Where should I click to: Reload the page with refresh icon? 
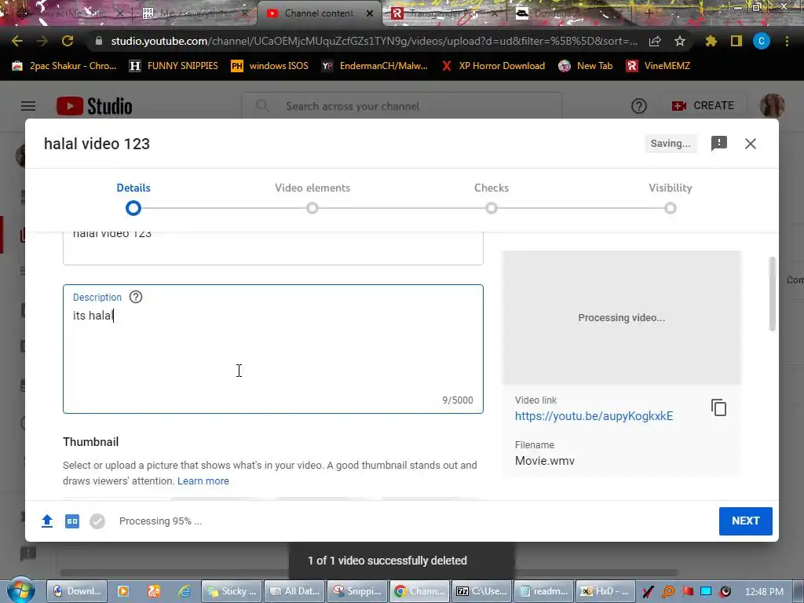tap(68, 41)
